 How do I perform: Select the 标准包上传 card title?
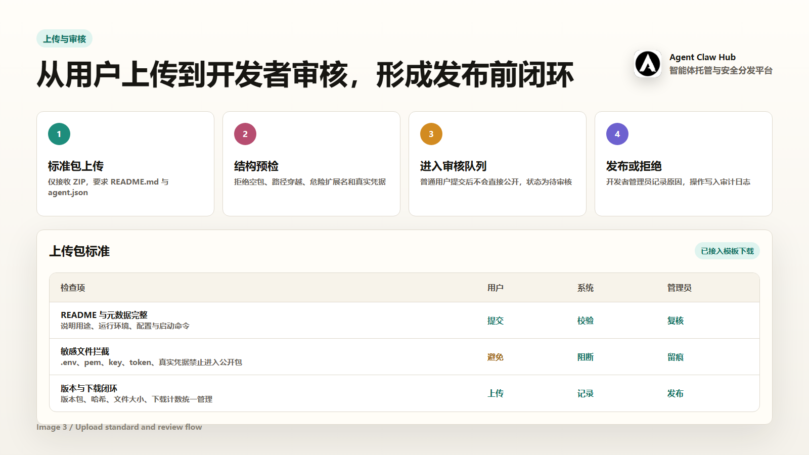[x=76, y=166]
